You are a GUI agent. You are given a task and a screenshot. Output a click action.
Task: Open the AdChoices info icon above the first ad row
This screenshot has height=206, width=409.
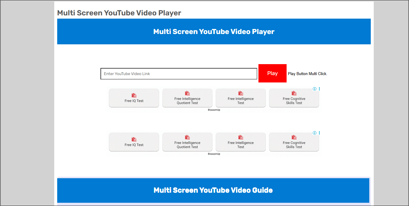click(314, 88)
